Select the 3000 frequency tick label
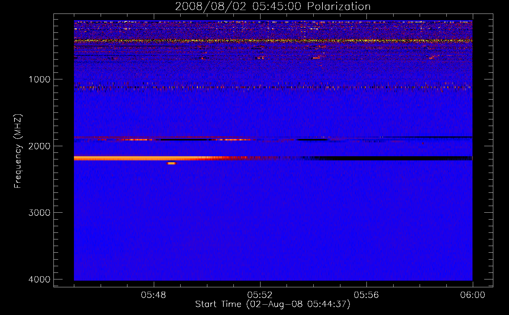The height and width of the screenshot is (315, 509). click(x=39, y=213)
